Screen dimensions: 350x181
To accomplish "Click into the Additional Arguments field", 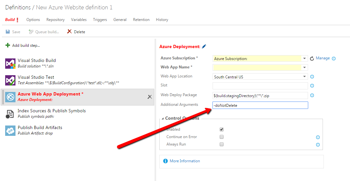I will 260,106.
